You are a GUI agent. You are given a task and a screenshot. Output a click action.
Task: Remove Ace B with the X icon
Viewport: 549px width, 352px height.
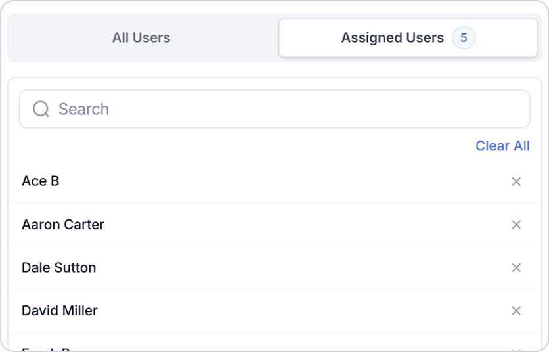516,181
